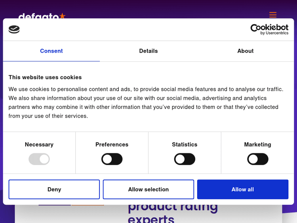Click the Marketing category label
The height and width of the screenshot is (223, 297).
pyautogui.click(x=257, y=145)
